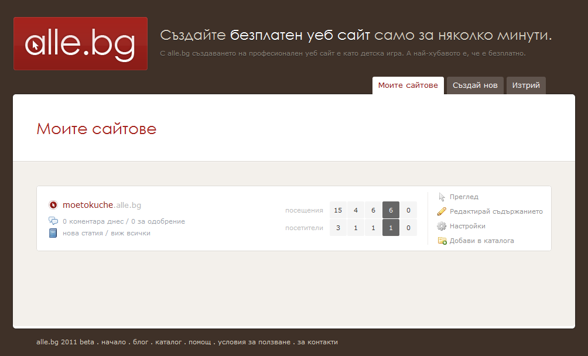The width and height of the screenshot is (588, 356).
Task: Open the каталог footer link
Action: click(x=168, y=342)
